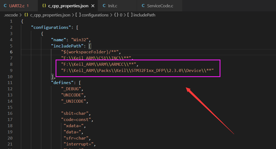Click the "${workspaceFolder}/**" string
276x149 pixels.
(90, 52)
